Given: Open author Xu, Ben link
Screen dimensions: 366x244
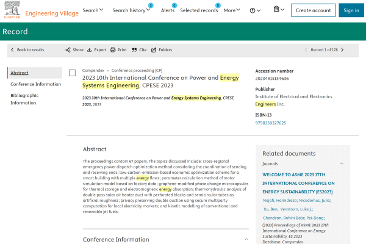Looking at the screenshot, I should tap(271, 209).
